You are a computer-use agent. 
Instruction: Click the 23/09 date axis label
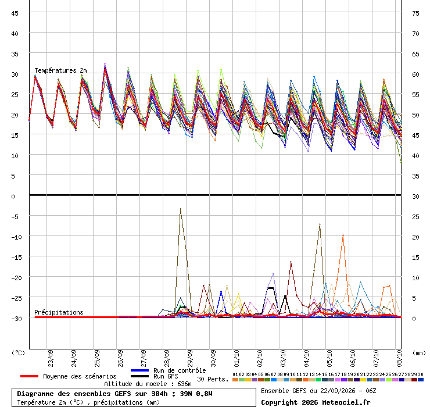(51, 358)
